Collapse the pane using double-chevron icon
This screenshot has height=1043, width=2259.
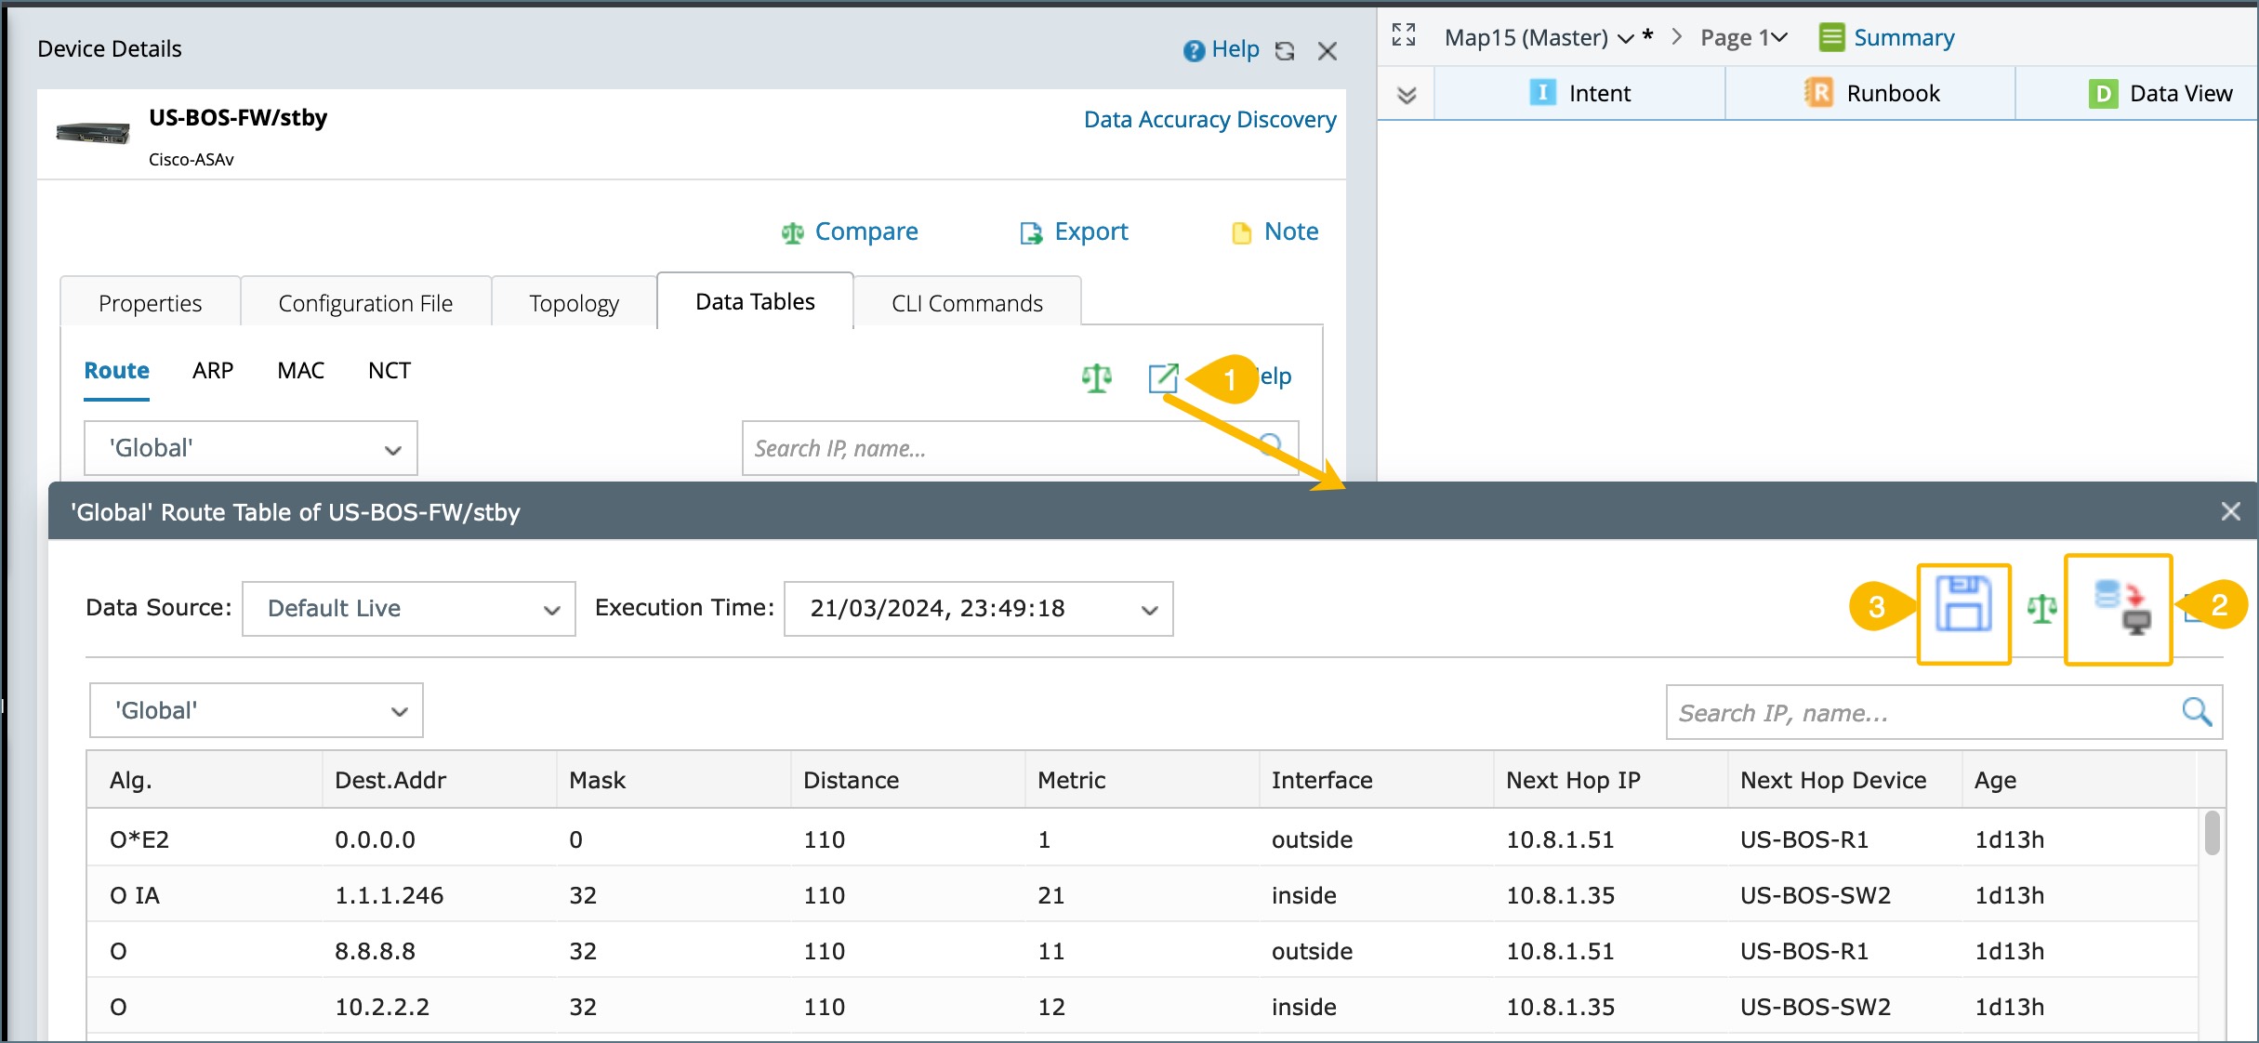(x=1407, y=94)
